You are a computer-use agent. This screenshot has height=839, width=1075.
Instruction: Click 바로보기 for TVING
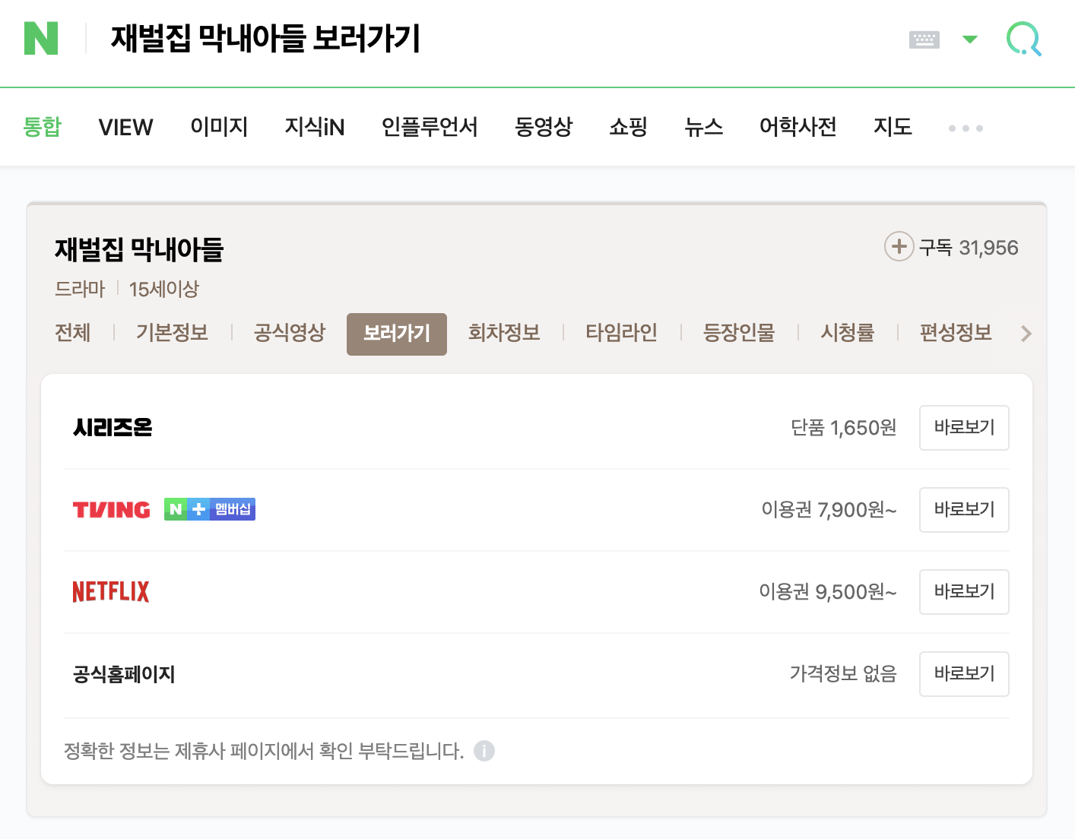[964, 510]
